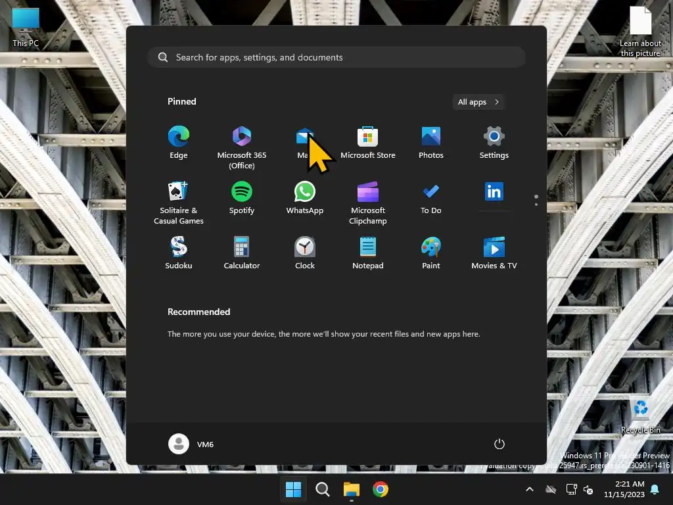Screen dimensions: 673x505
Task: Launch Microsoft 365 (Office) app
Action: (242, 147)
